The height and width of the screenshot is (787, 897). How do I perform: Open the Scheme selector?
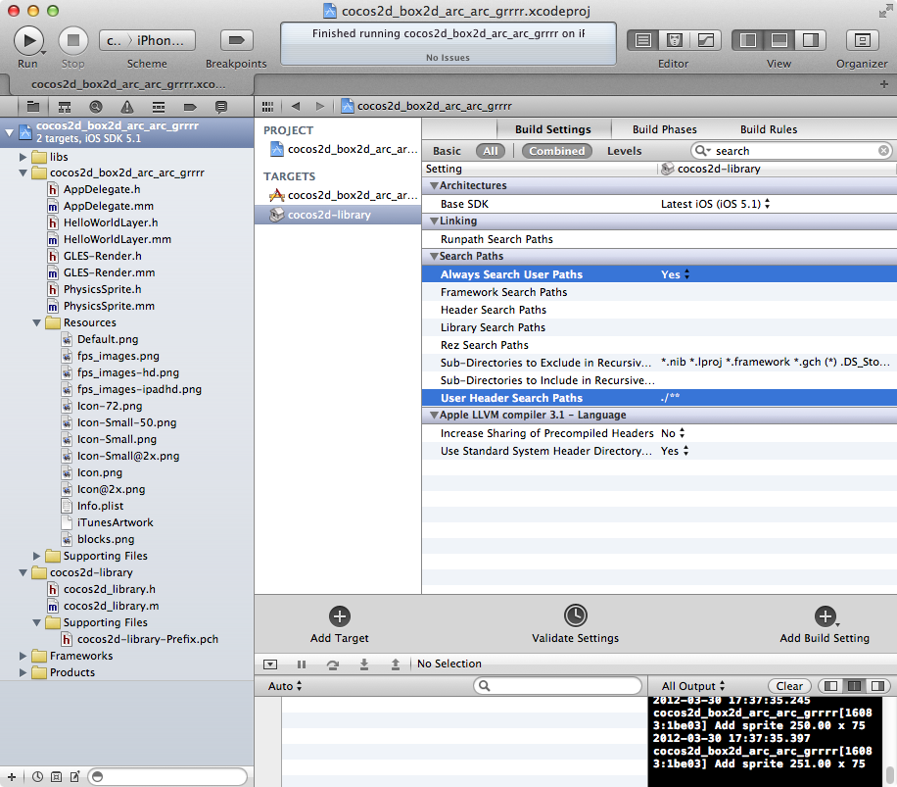pyautogui.click(x=148, y=40)
